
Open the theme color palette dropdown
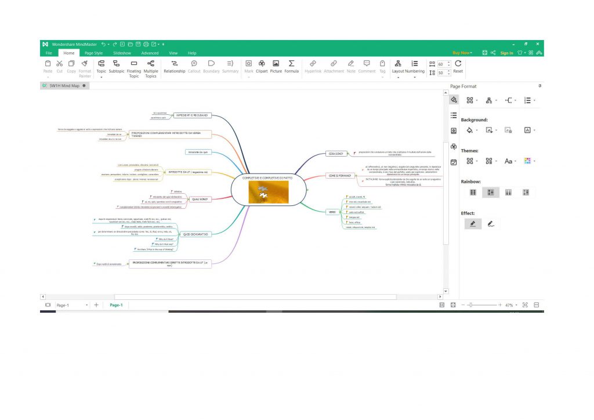click(x=528, y=161)
